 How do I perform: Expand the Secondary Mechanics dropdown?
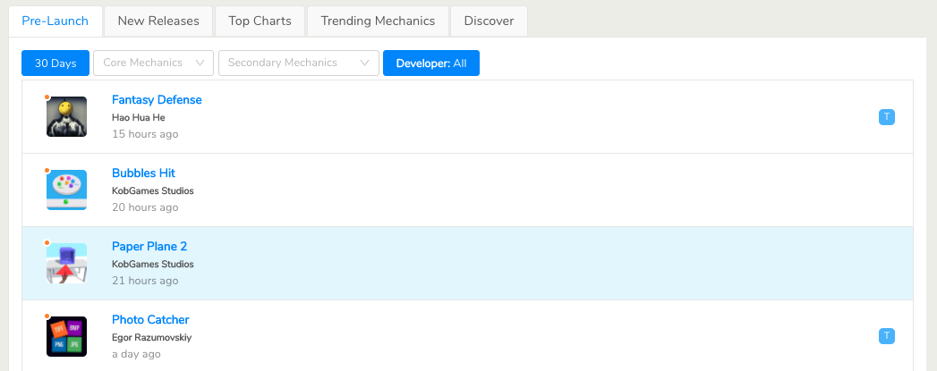pos(299,63)
